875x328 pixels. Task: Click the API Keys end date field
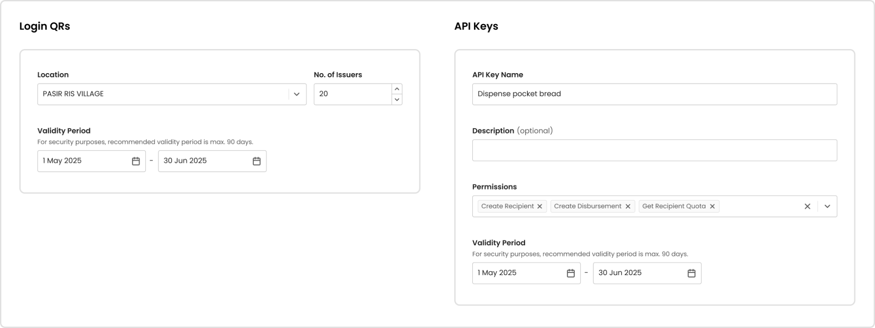[x=647, y=273]
